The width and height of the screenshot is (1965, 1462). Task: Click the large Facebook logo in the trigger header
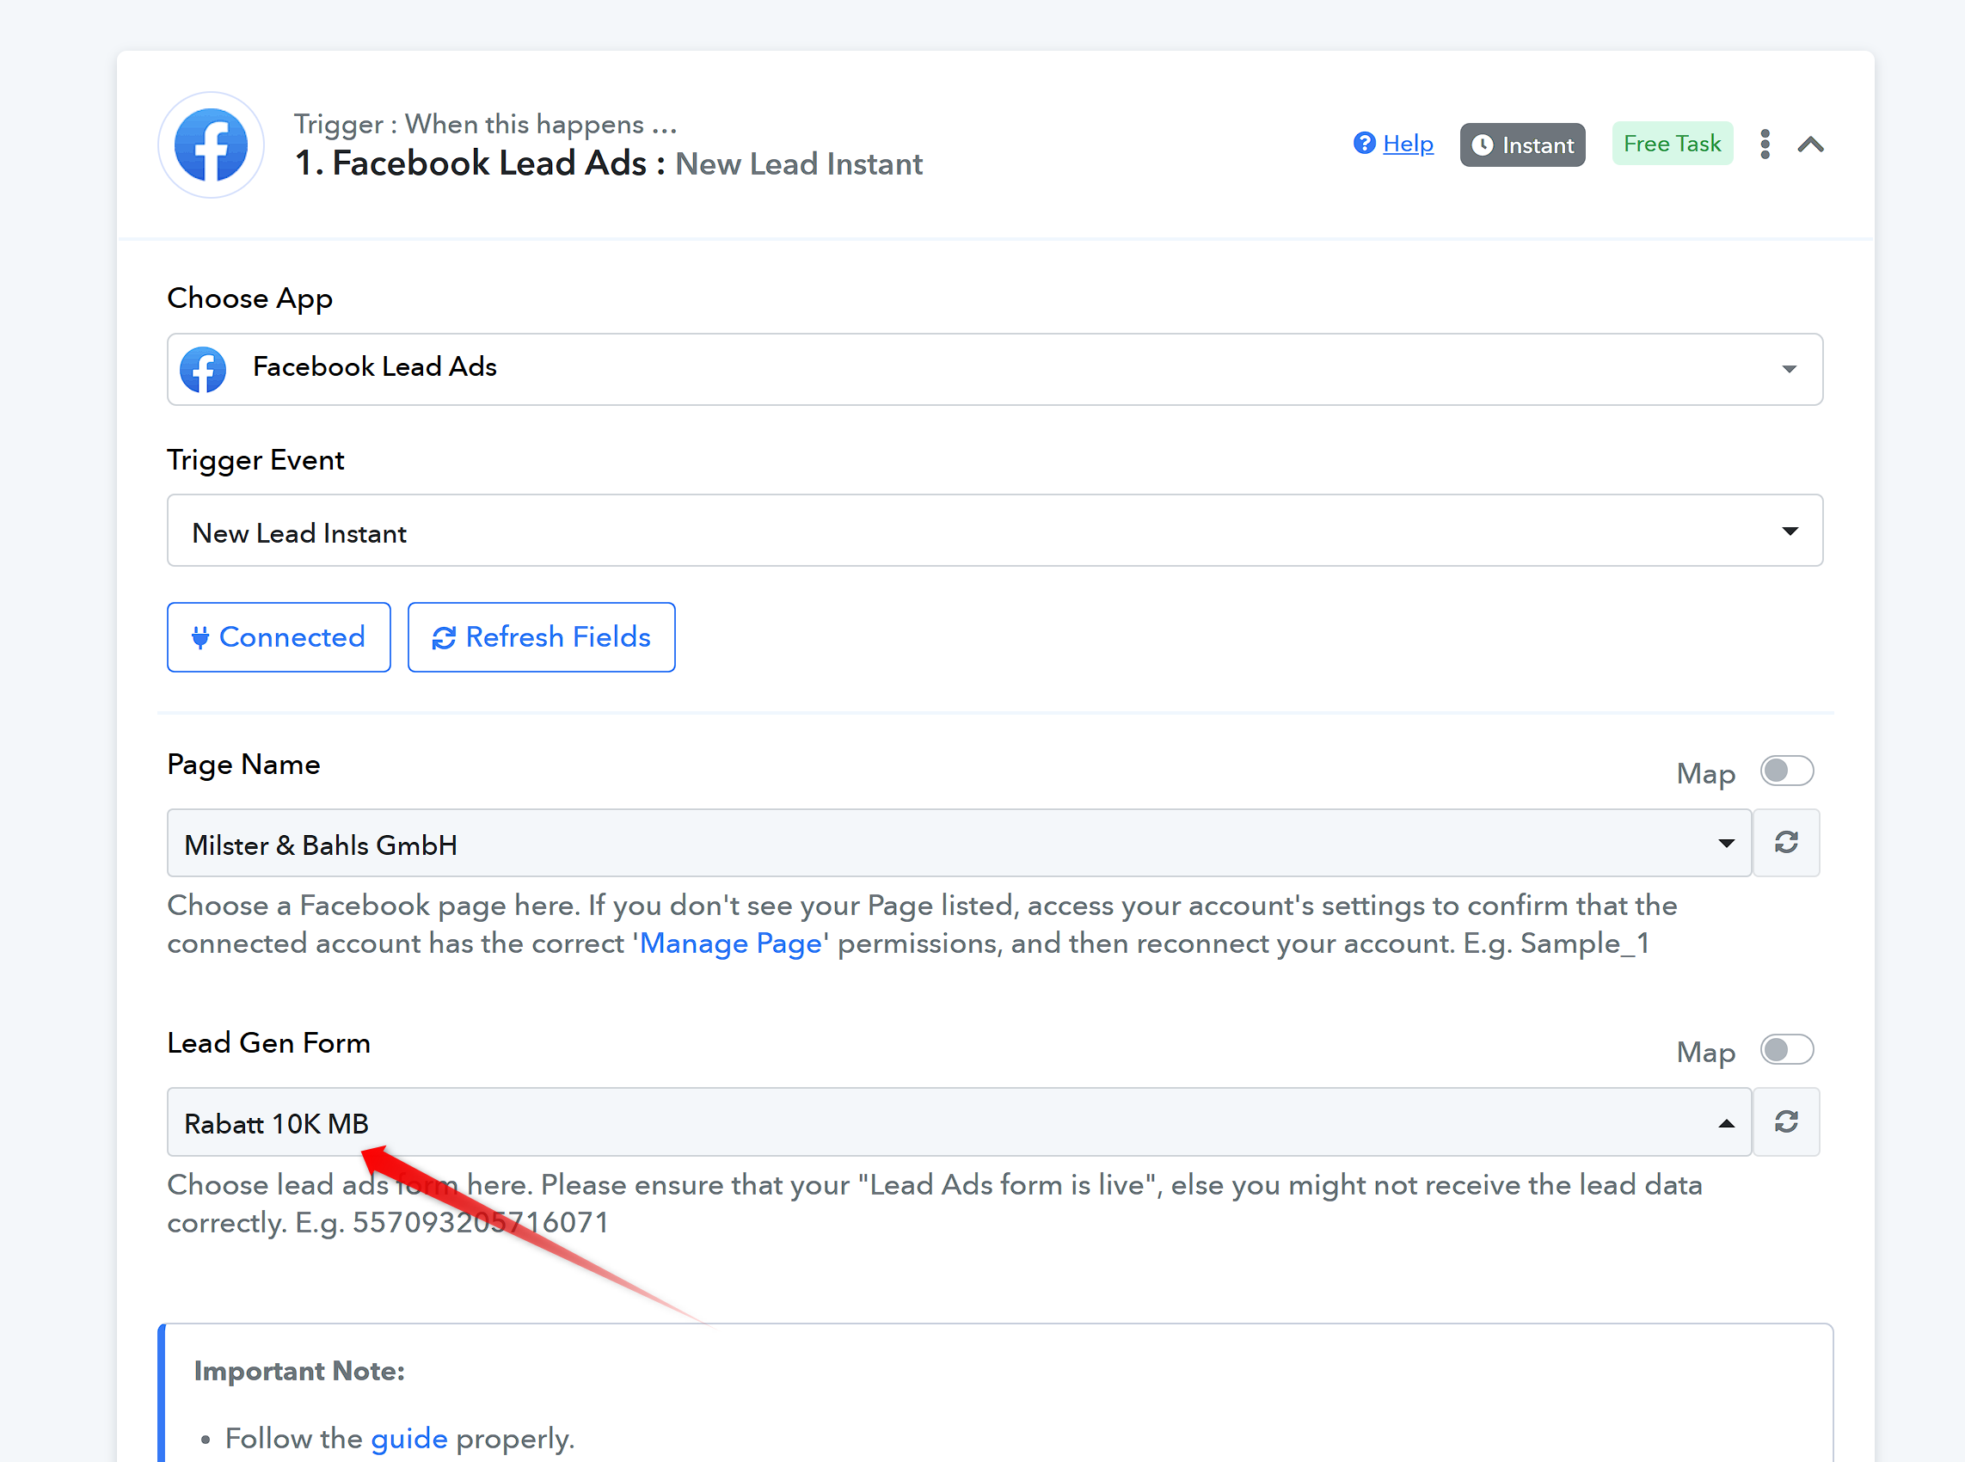(211, 145)
